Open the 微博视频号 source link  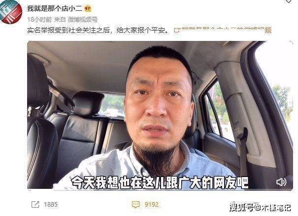[83, 19]
